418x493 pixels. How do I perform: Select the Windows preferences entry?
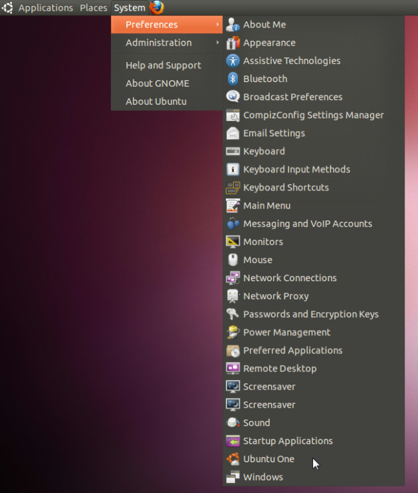point(314,477)
